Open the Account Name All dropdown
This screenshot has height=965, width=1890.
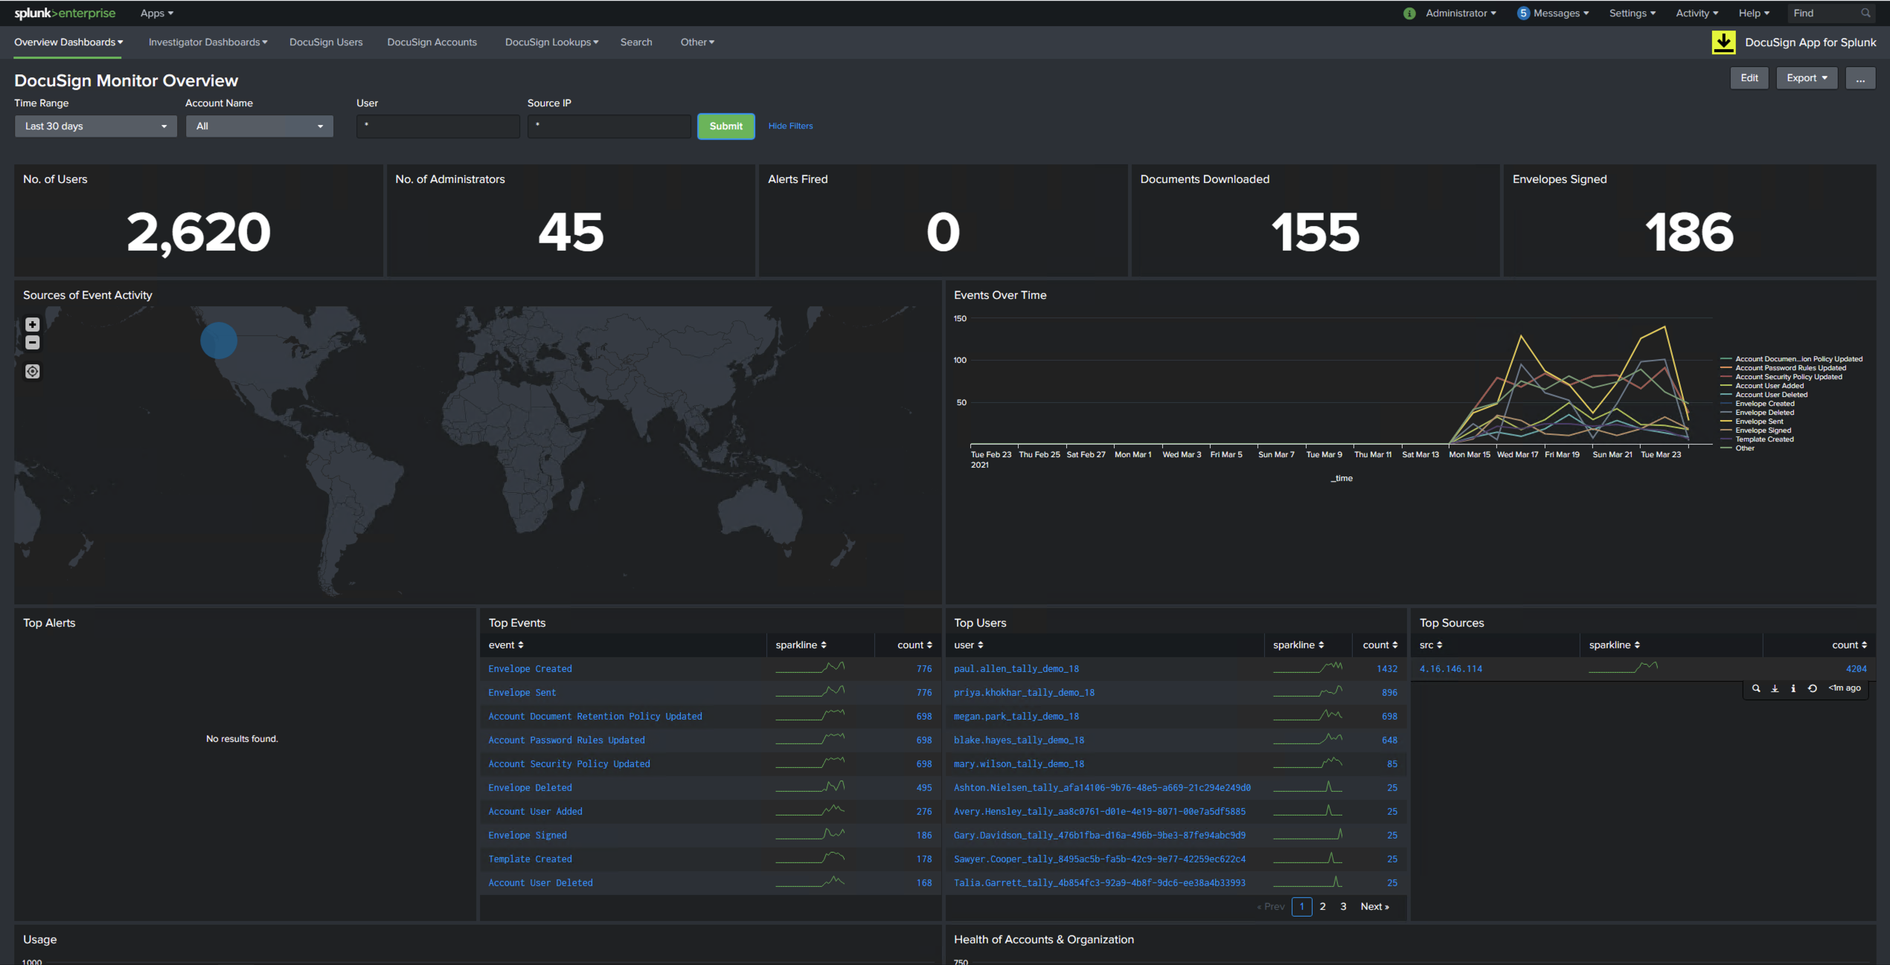click(259, 126)
